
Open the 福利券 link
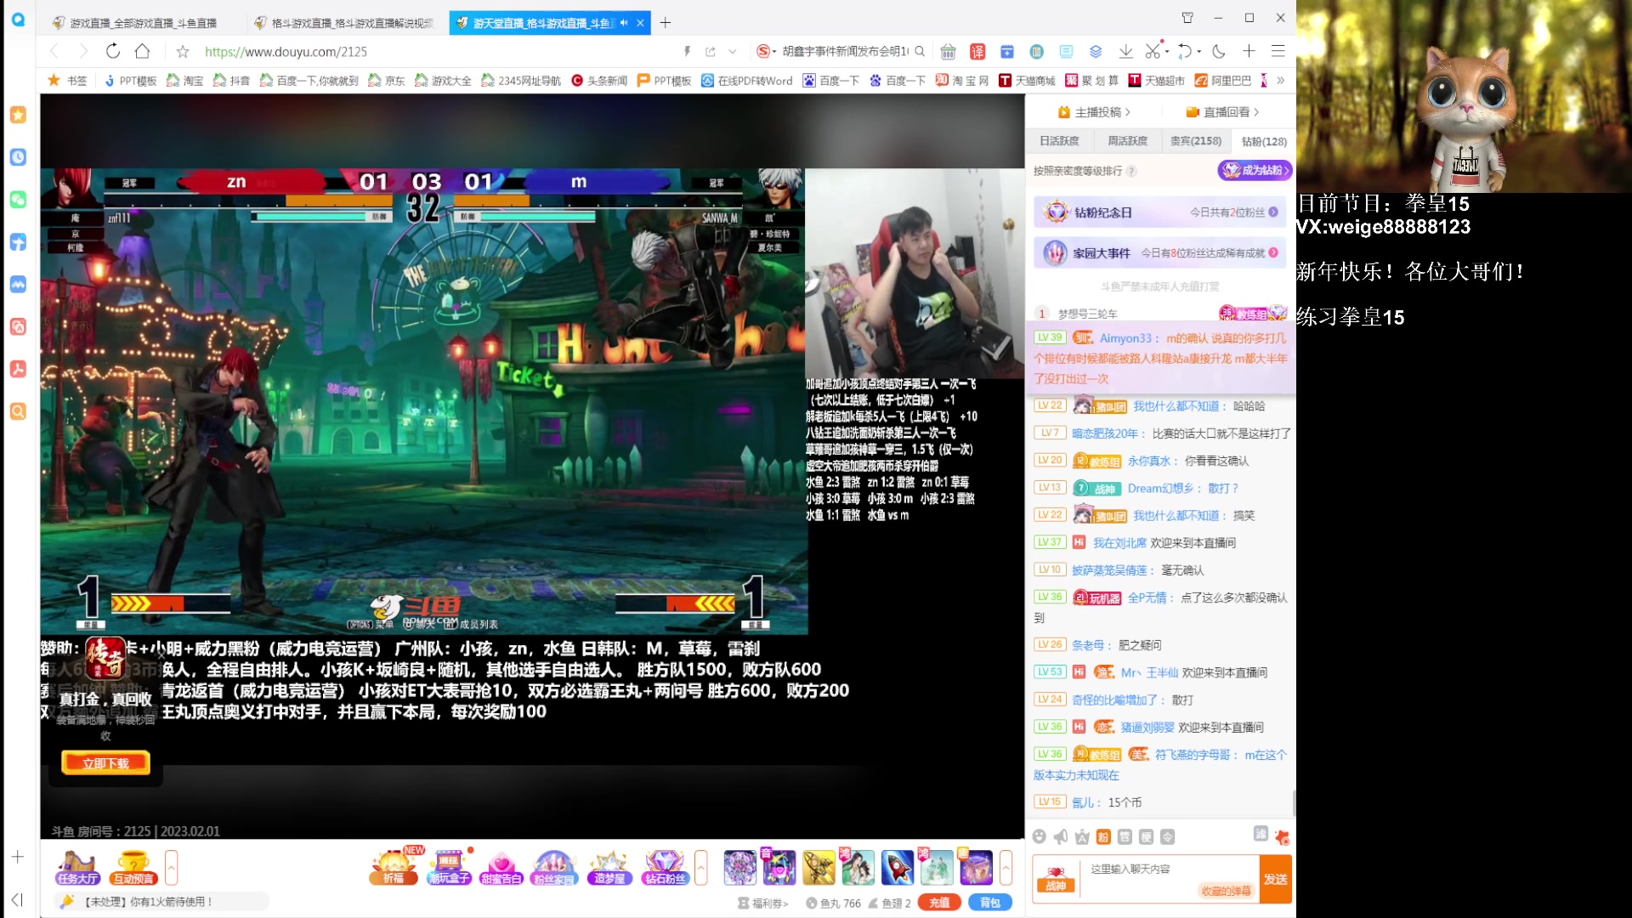[x=763, y=904]
